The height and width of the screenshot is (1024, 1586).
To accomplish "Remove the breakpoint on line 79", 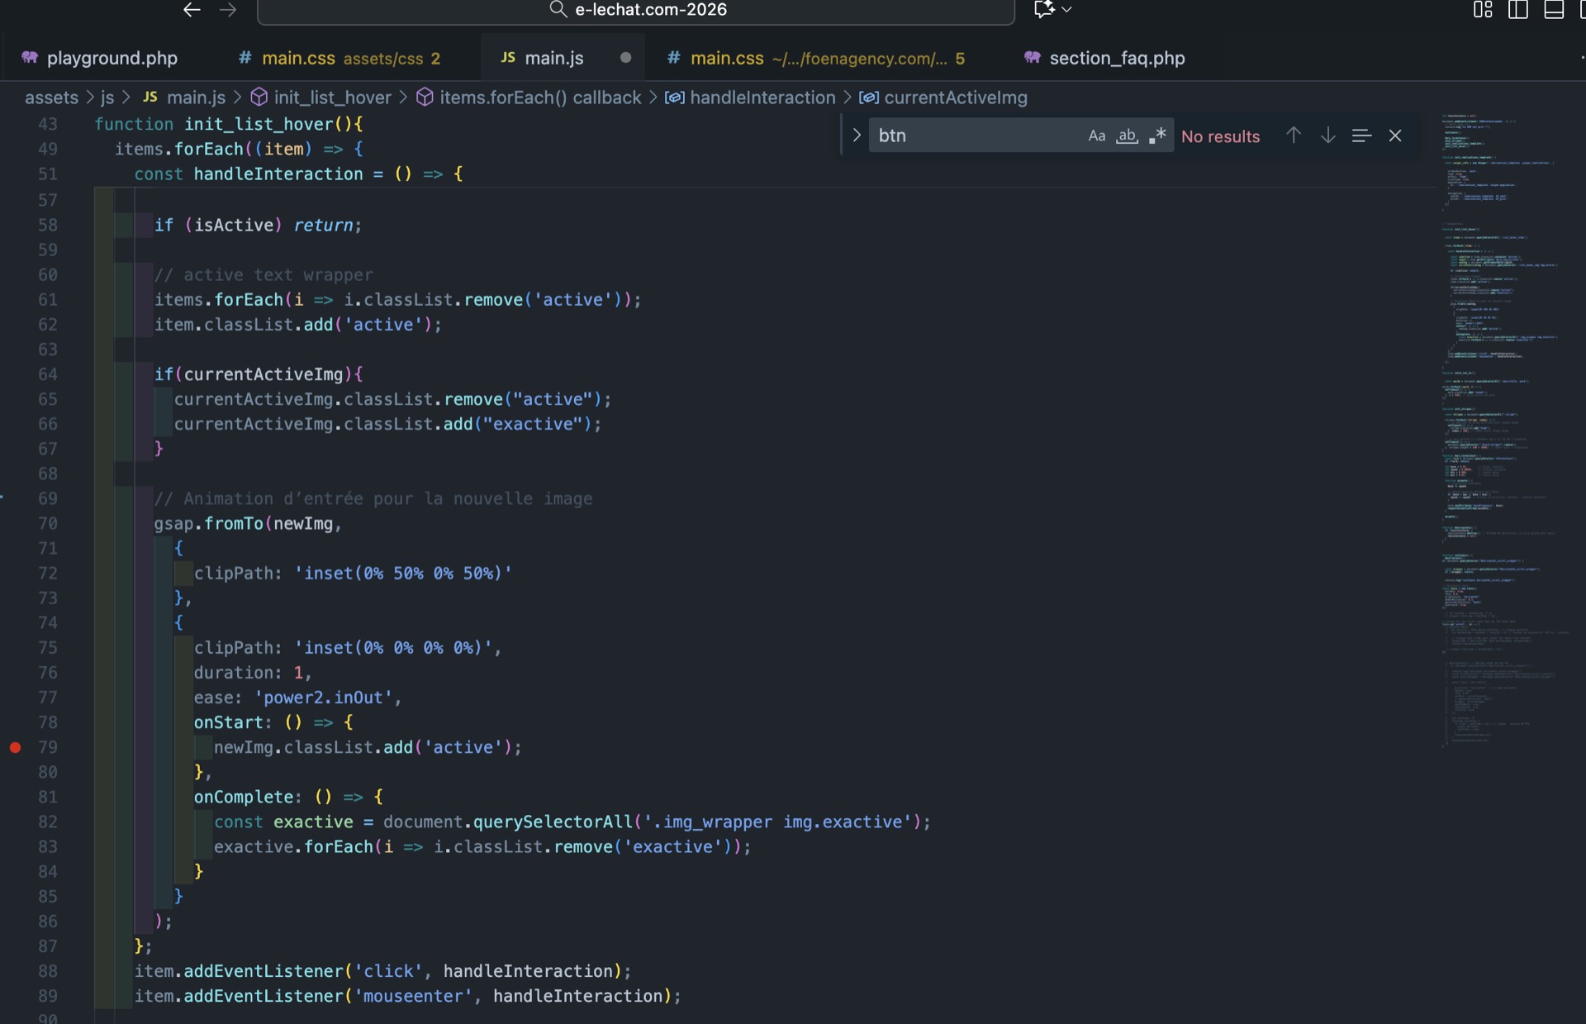I will [15, 748].
